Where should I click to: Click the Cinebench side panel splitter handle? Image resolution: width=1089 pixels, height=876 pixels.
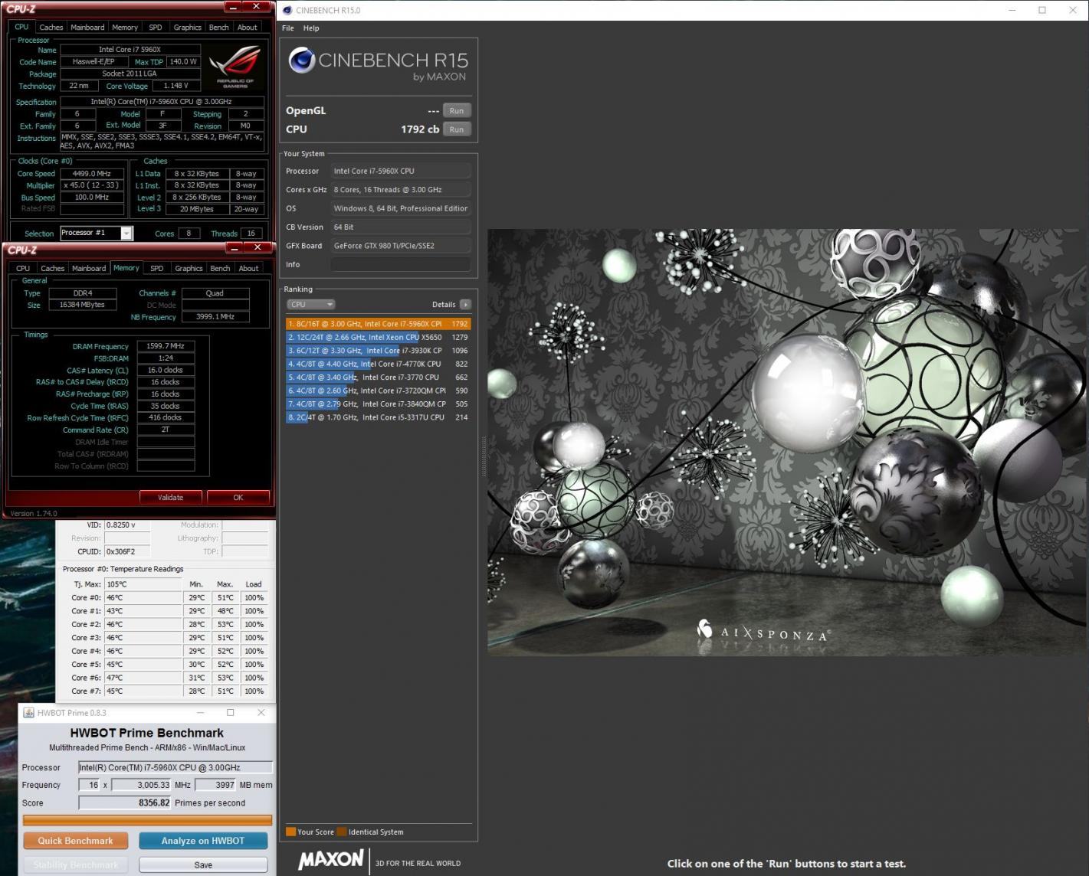click(483, 456)
